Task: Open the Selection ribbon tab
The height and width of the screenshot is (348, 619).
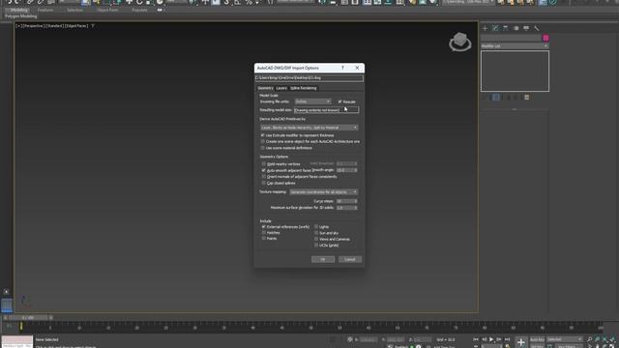Action: (x=75, y=10)
